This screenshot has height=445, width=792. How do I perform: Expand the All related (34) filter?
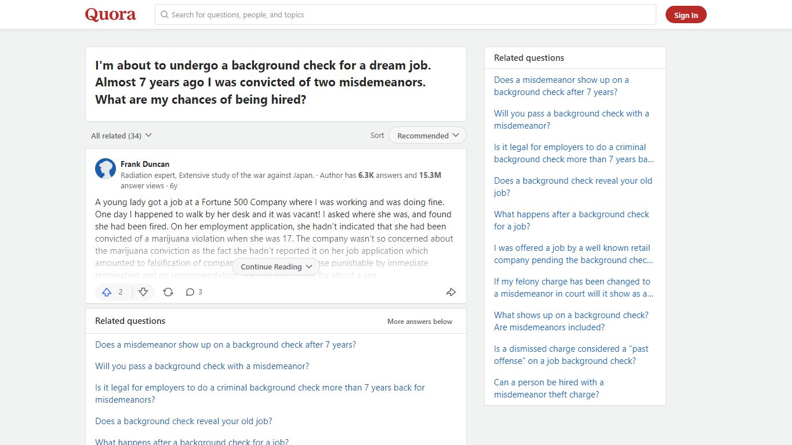121,136
